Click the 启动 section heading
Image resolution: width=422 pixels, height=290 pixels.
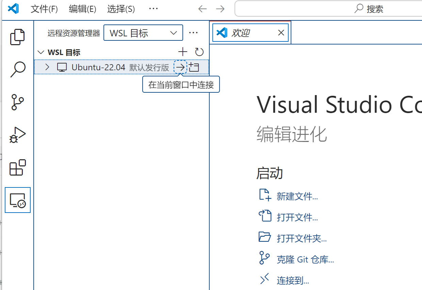coord(270,173)
